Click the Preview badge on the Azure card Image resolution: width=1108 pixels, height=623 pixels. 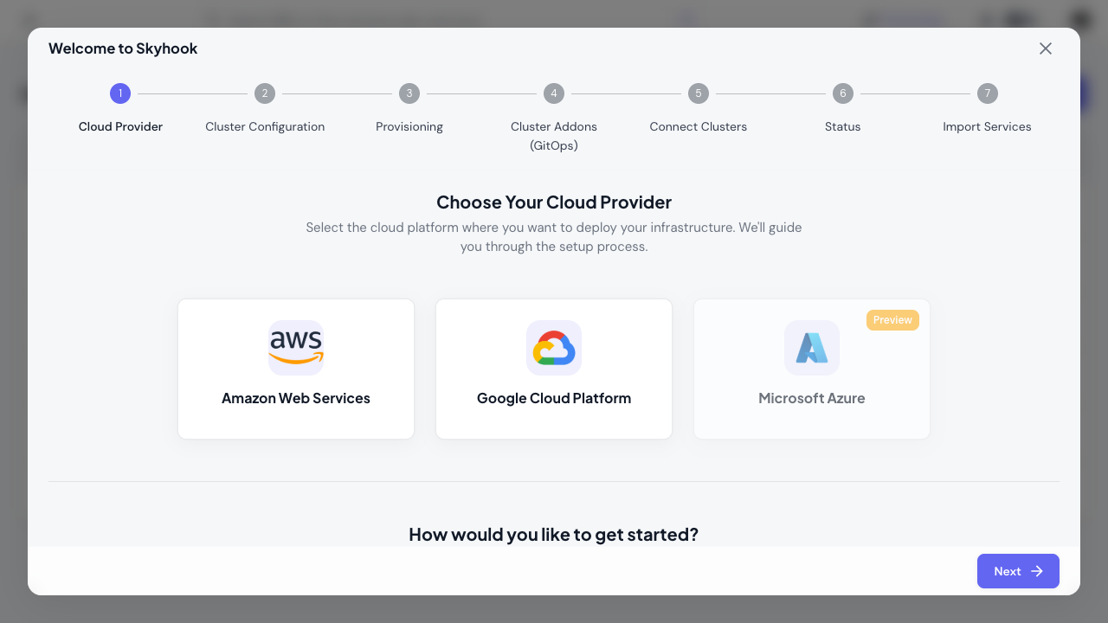(892, 319)
